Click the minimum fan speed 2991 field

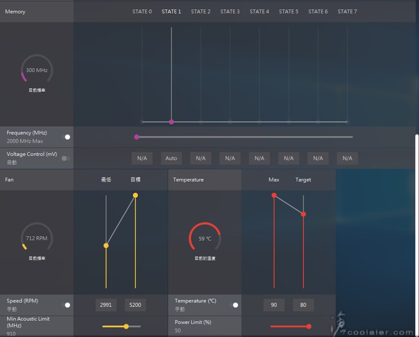point(106,305)
